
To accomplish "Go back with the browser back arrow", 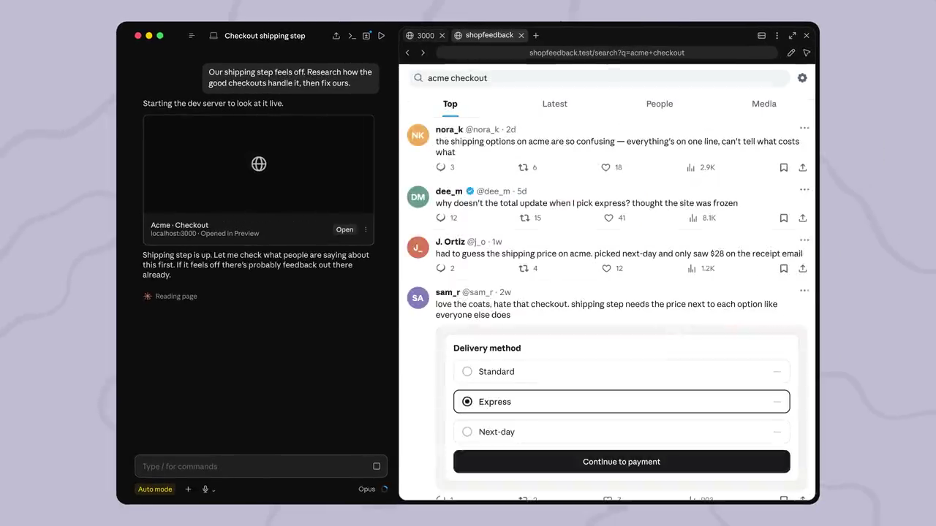I will [x=407, y=53].
